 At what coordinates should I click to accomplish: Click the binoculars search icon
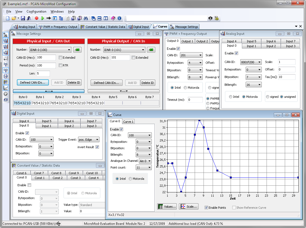pyautogui.click(x=86, y=18)
